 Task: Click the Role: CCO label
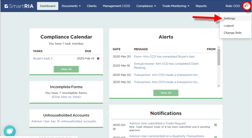(232, 6)
